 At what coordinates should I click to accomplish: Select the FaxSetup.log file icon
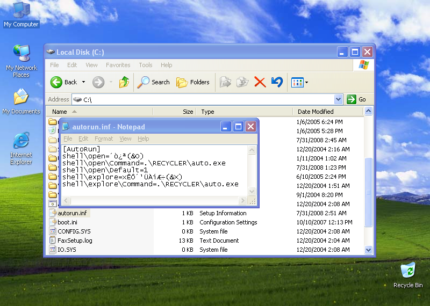pyautogui.click(x=53, y=241)
